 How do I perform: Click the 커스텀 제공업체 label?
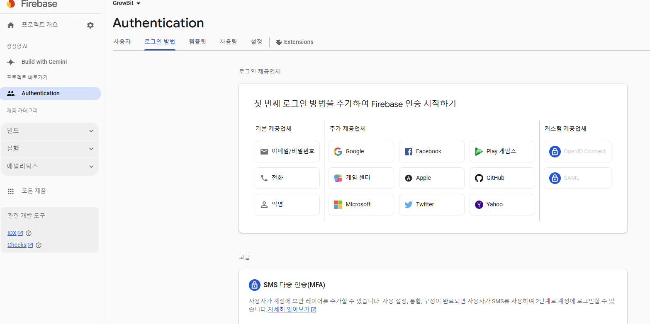(x=565, y=129)
